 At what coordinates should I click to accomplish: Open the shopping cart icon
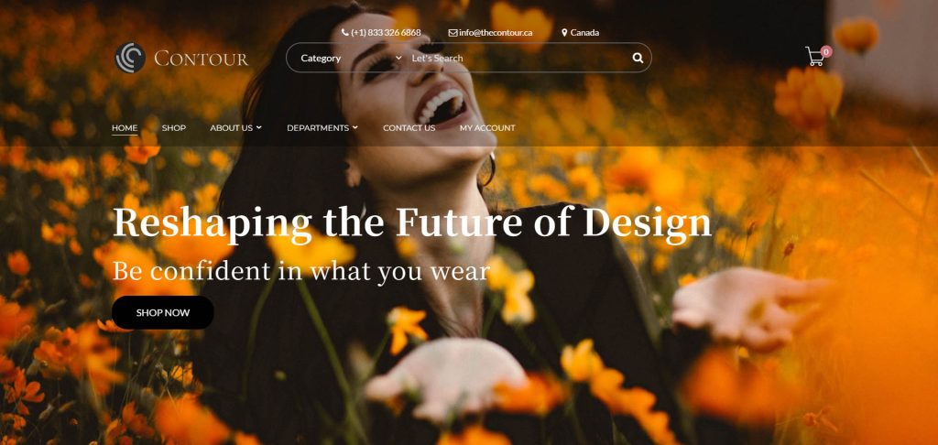click(x=814, y=56)
